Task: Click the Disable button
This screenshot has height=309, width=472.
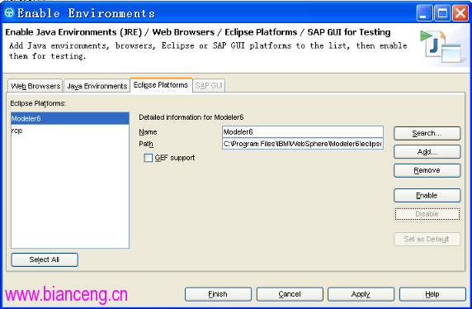Action: pyautogui.click(x=427, y=214)
